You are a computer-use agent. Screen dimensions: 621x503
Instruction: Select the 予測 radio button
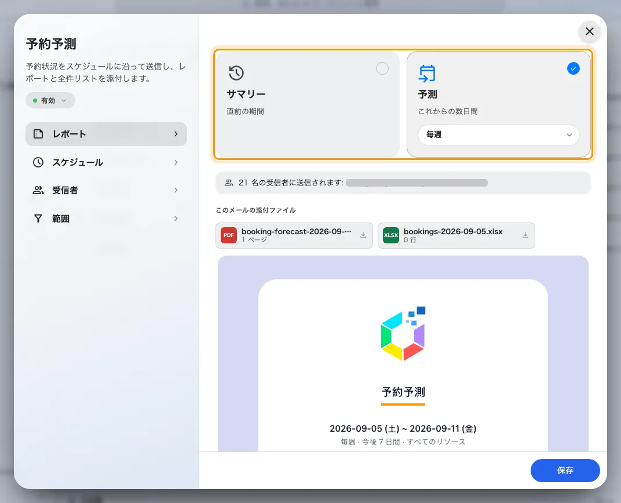(573, 68)
